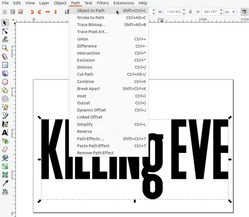Choose Path Effects entry
This screenshot has width=249, height=217.
pyautogui.click(x=109, y=139)
